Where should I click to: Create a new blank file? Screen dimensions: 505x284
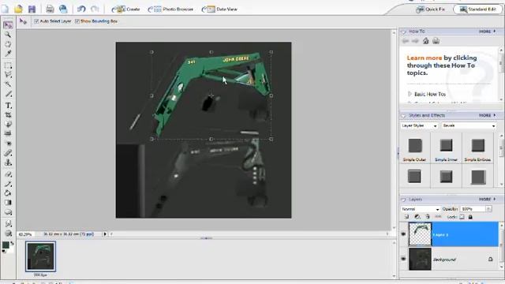coord(6,9)
